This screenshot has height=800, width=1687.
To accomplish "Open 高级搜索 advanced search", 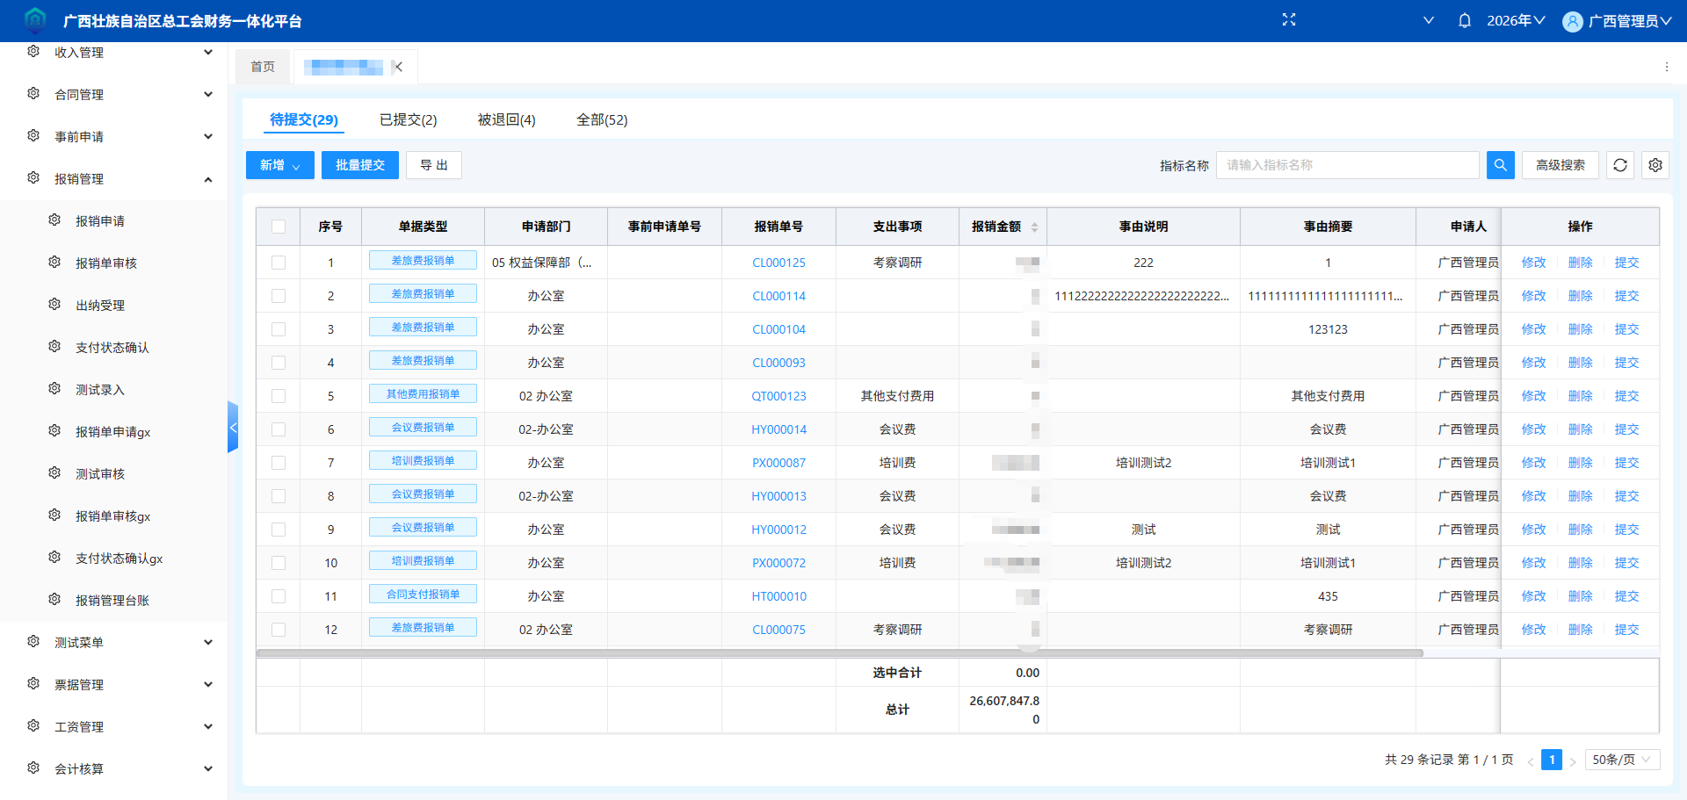I will (x=1560, y=165).
